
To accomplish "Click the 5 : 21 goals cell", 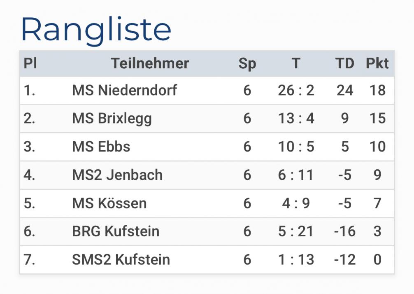I will click(296, 231).
